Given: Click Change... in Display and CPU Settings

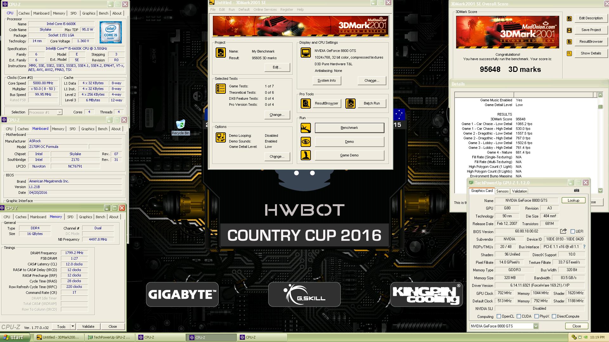Looking at the screenshot, I should coord(372,81).
